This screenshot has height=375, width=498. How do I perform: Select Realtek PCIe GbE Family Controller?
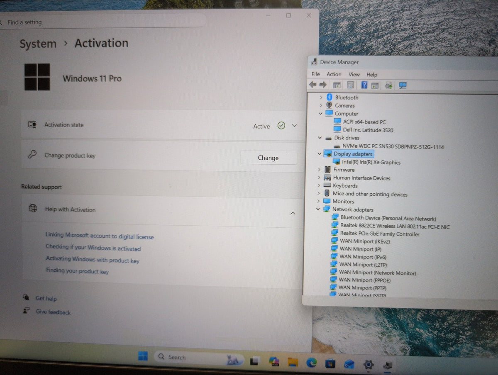tap(379, 234)
